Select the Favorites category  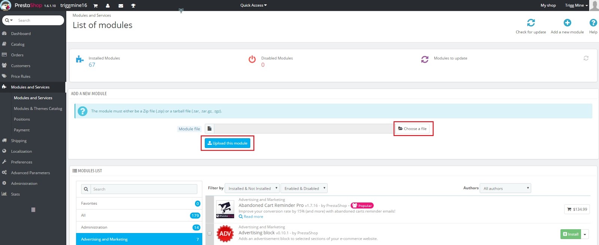click(x=139, y=204)
